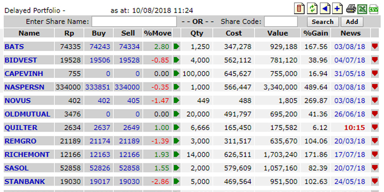This screenshot has width=384, height=192.
Task: Click green arrow in BATS row
Action: [176, 47]
